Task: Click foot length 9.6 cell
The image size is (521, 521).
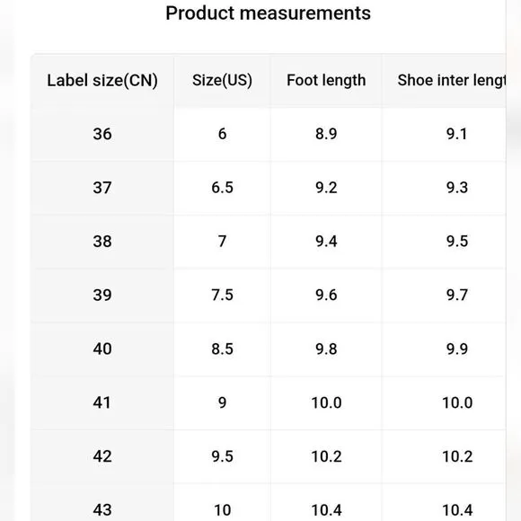Action: (326, 296)
